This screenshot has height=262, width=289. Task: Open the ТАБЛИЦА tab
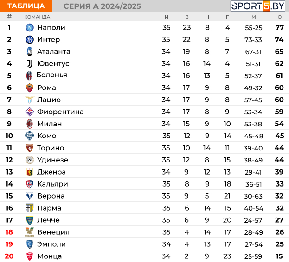pyautogui.click(x=26, y=6)
